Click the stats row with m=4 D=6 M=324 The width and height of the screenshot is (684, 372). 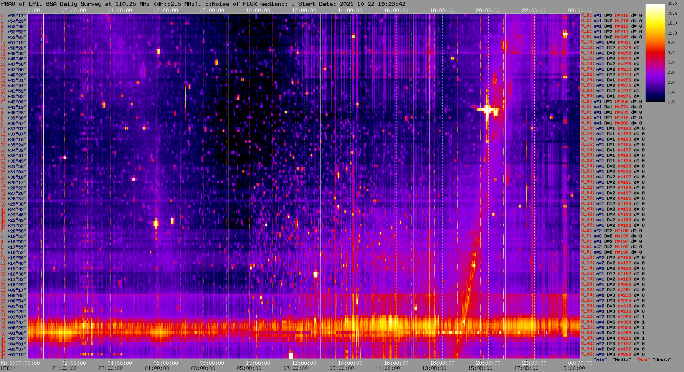coord(613,322)
